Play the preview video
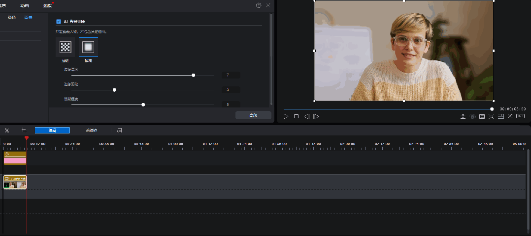The height and width of the screenshot is (236, 531). (286, 116)
